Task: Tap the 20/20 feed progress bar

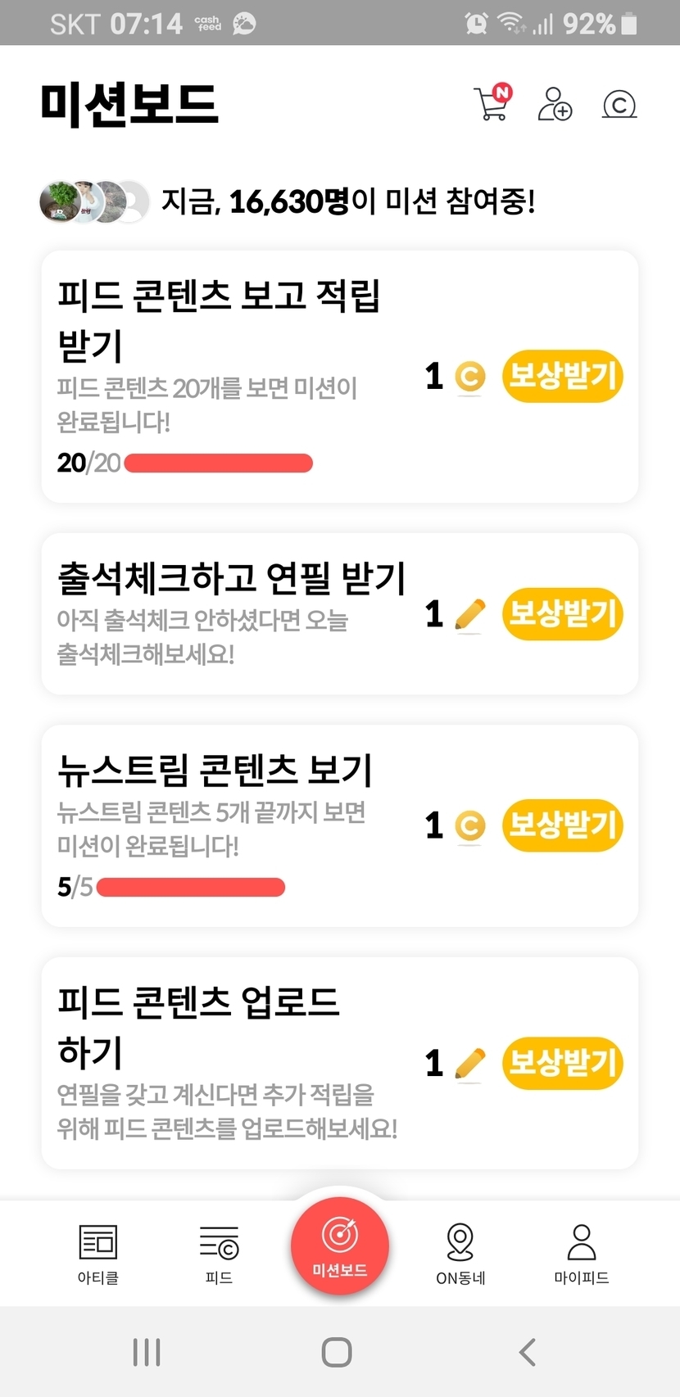Action: 218,463
